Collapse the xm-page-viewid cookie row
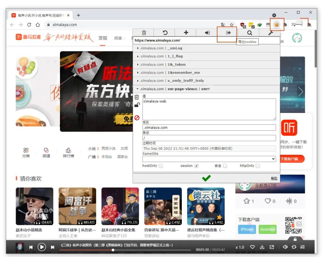This screenshot has width=324, height=257. 206,89
